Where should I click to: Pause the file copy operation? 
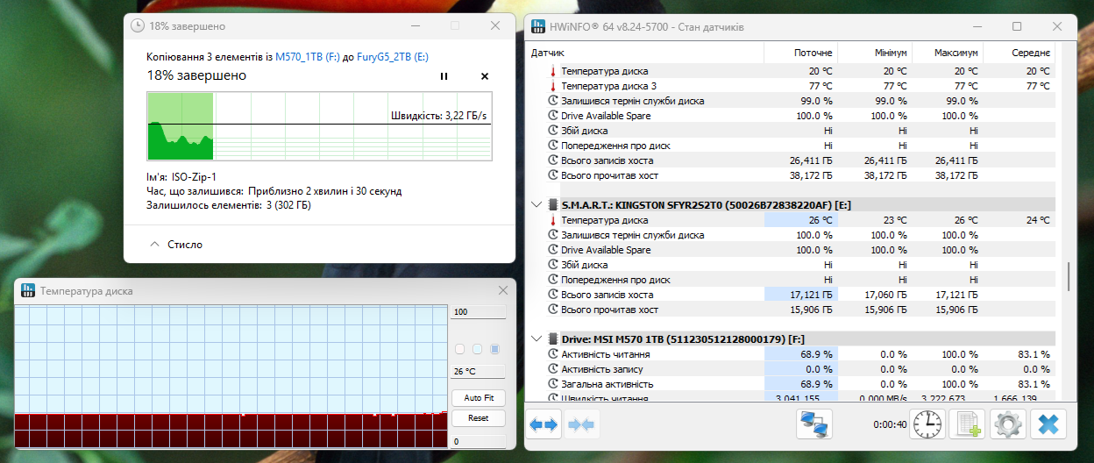pos(444,76)
